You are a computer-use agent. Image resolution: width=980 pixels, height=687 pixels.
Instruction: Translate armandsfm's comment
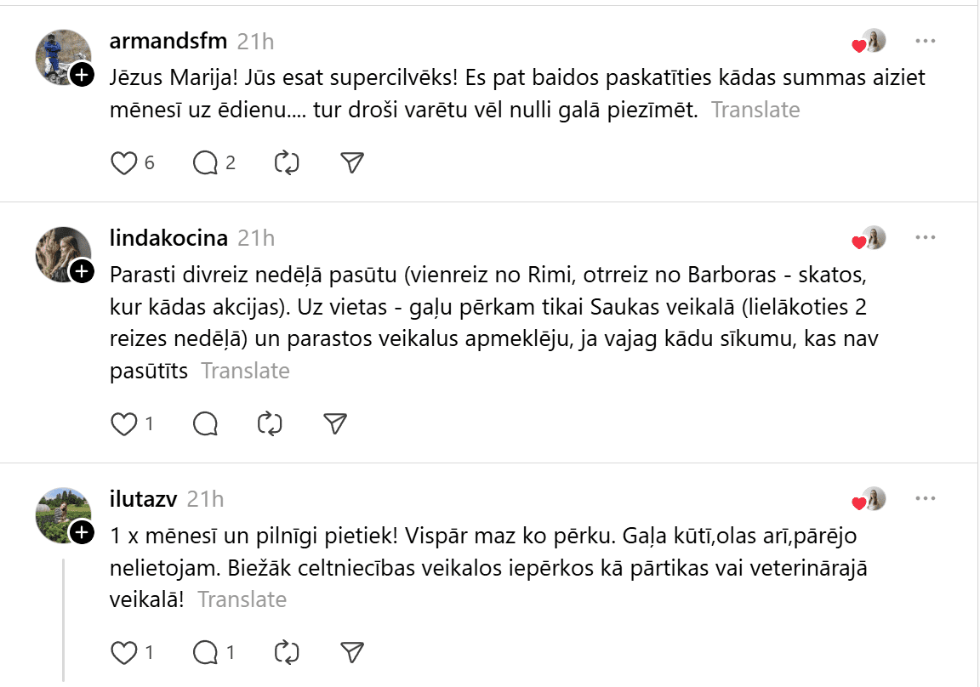pyautogui.click(x=755, y=110)
